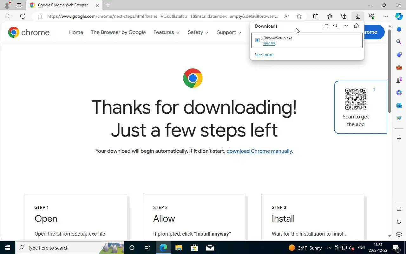This screenshot has width=406, height=254.
Task: Click download Chrome manually link
Action: click(260, 151)
